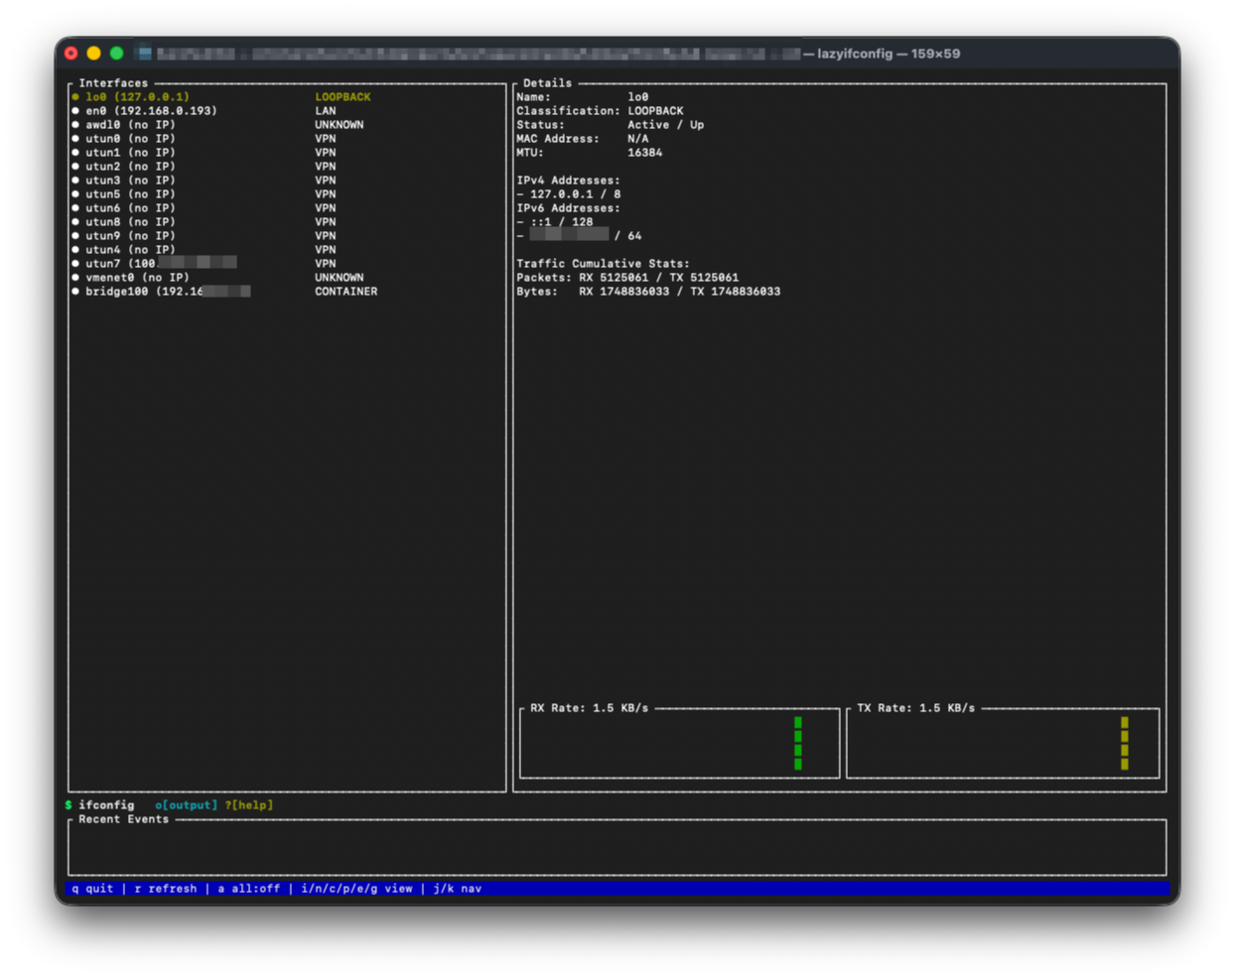Click the Bytes RX/TX stats line
The height and width of the screenshot is (979, 1236).
click(x=648, y=292)
